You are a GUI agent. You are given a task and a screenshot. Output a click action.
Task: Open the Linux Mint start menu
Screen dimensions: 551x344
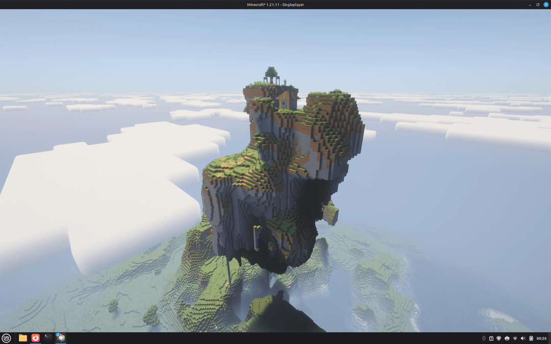tap(6, 338)
